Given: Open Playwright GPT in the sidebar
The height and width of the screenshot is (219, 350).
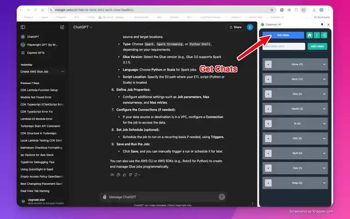Looking at the screenshot, I should 42,45.
